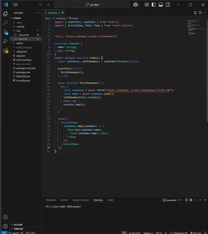Split the editor to the right
Image resolution: width=208 pixels, height=234 pixels.
point(200,13)
